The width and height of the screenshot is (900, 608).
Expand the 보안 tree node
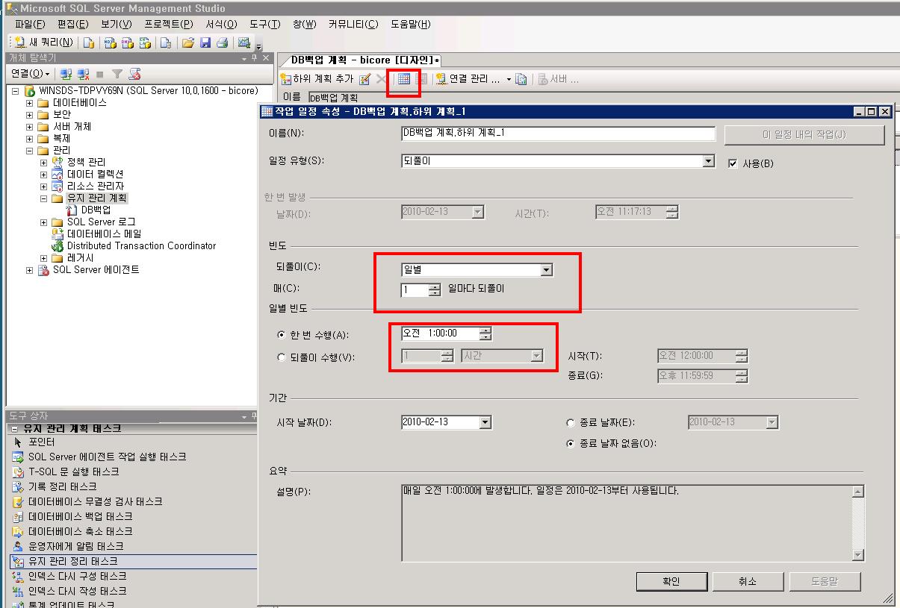(x=29, y=115)
